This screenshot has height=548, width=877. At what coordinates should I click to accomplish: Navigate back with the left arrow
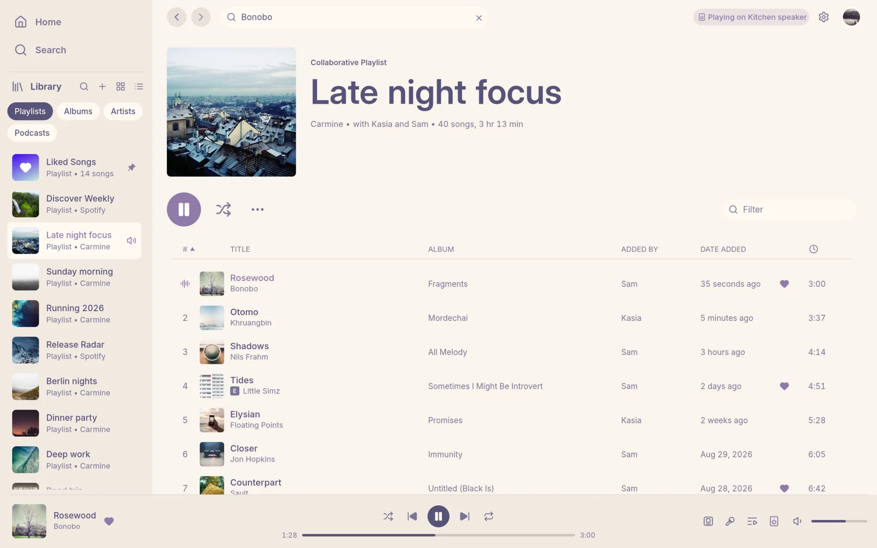point(176,17)
